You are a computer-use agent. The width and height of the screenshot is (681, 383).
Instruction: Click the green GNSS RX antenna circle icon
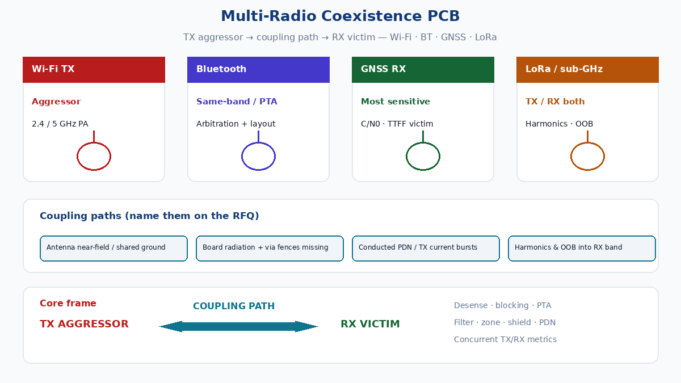[x=423, y=156]
